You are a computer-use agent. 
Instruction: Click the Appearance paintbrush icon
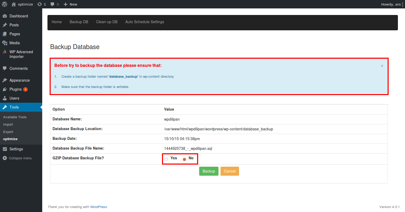pyautogui.click(x=5, y=80)
